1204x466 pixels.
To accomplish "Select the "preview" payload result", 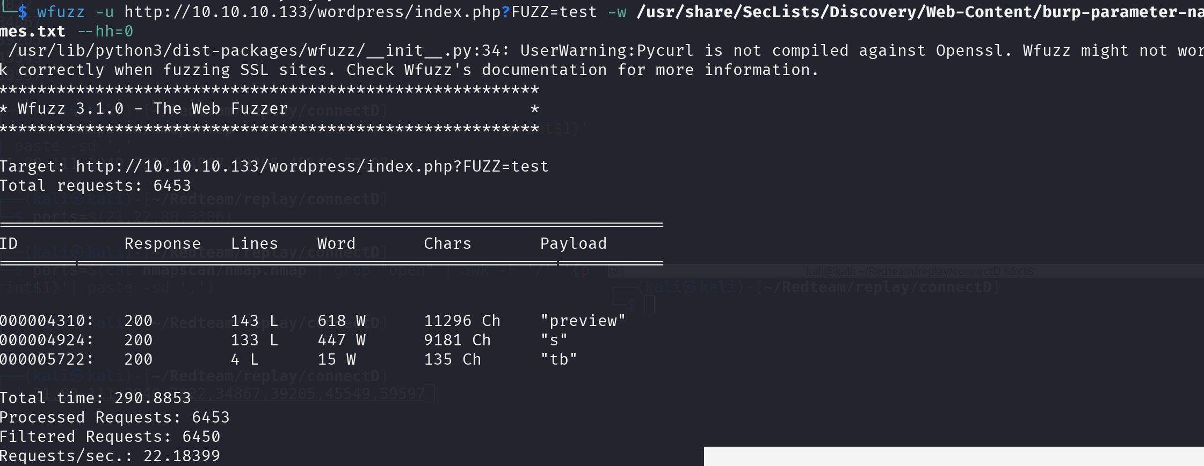I will coord(583,321).
